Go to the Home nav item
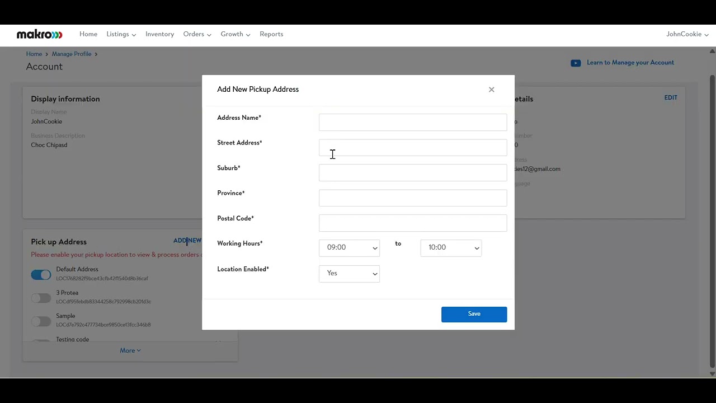 88,34
